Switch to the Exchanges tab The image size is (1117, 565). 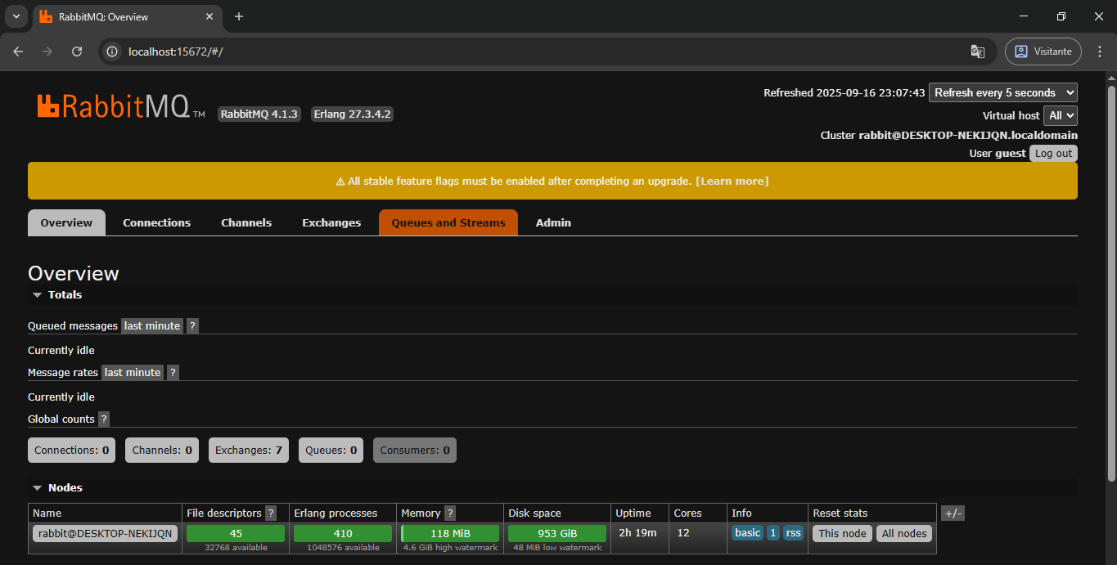click(x=331, y=222)
